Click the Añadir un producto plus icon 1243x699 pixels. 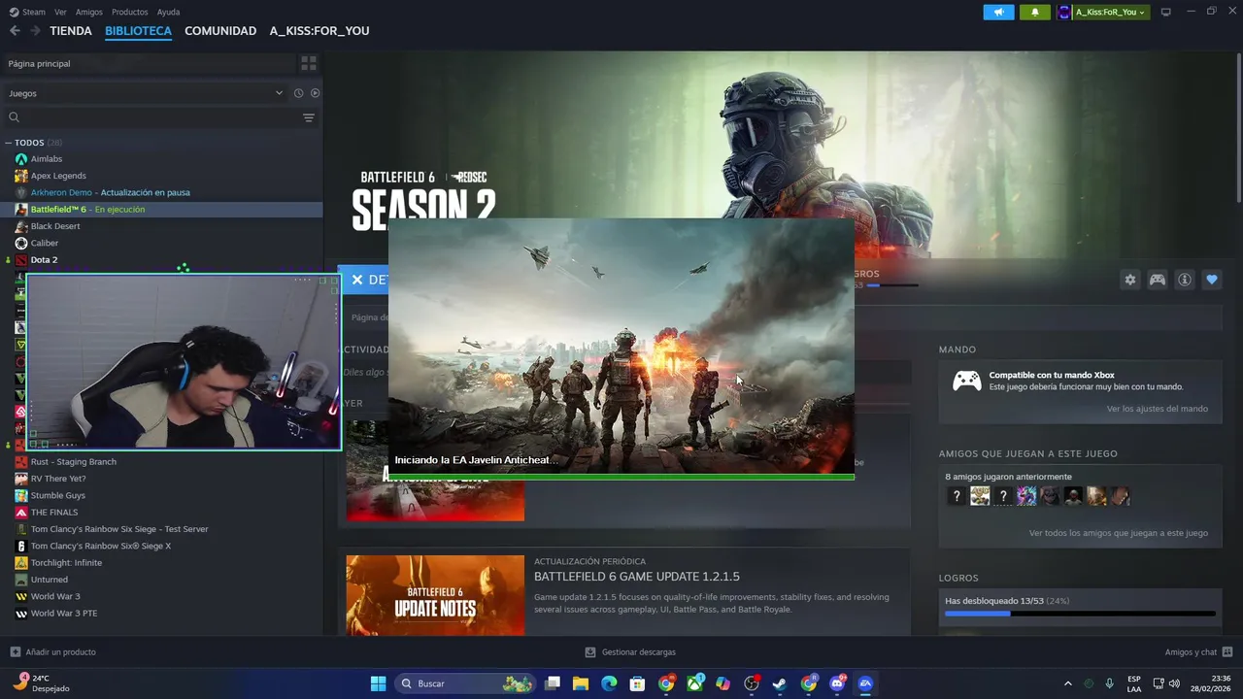(x=15, y=652)
